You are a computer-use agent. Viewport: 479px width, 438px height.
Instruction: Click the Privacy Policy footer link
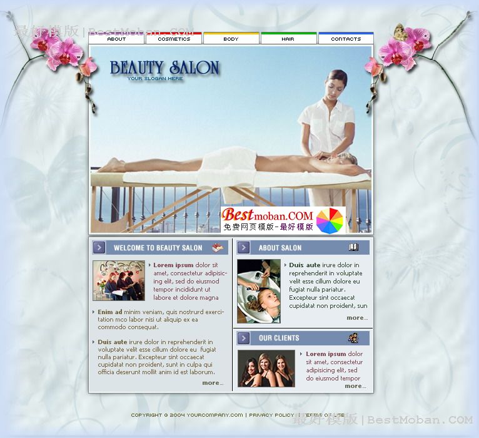pos(271,415)
